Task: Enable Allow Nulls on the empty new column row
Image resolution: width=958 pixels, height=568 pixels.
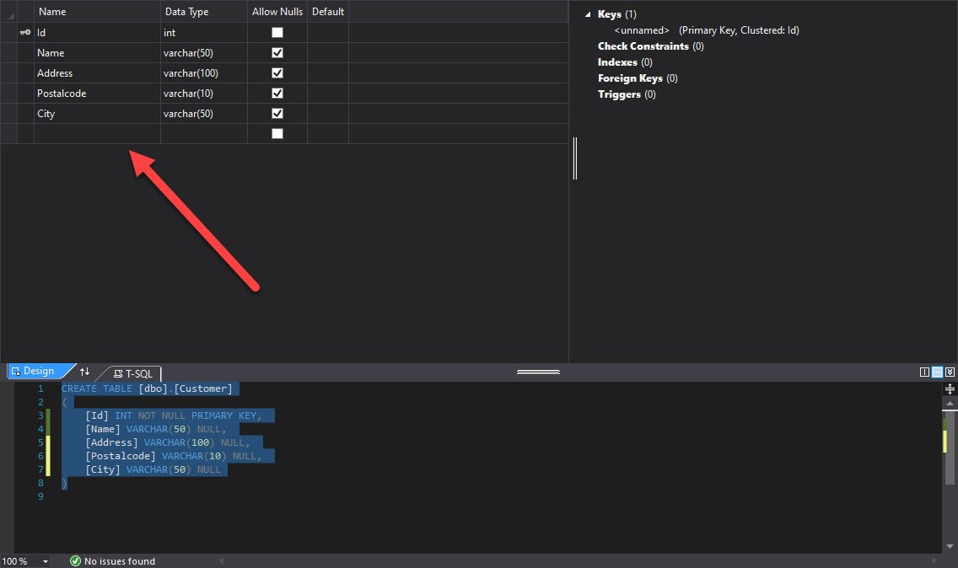Action: click(x=277, y=133)
